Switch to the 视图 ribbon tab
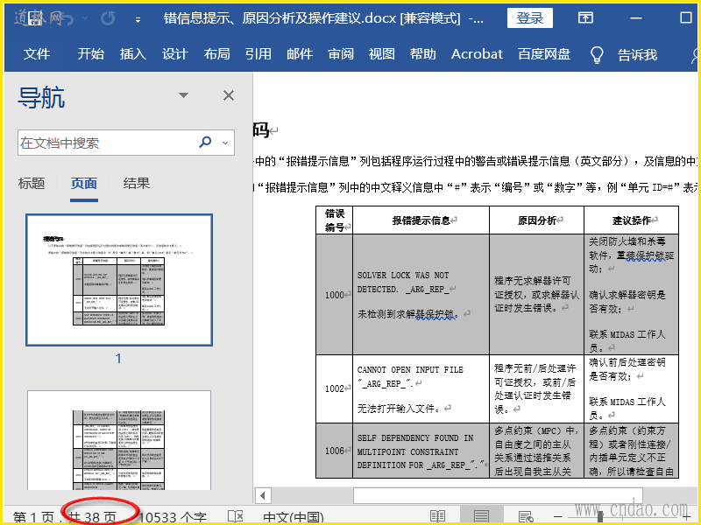This screenshot has width=701, height=525. click(381, 54)
